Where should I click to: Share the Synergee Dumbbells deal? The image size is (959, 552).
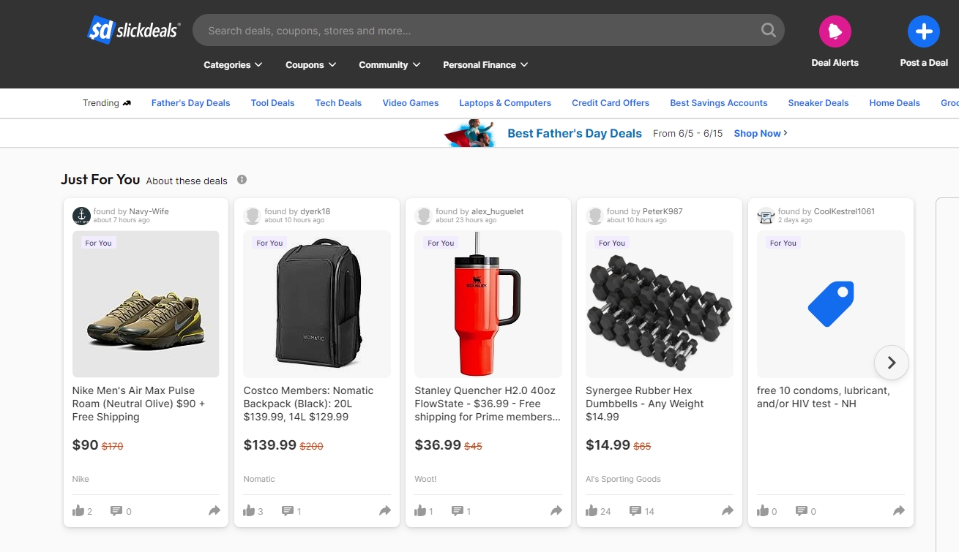pos(728,511)
